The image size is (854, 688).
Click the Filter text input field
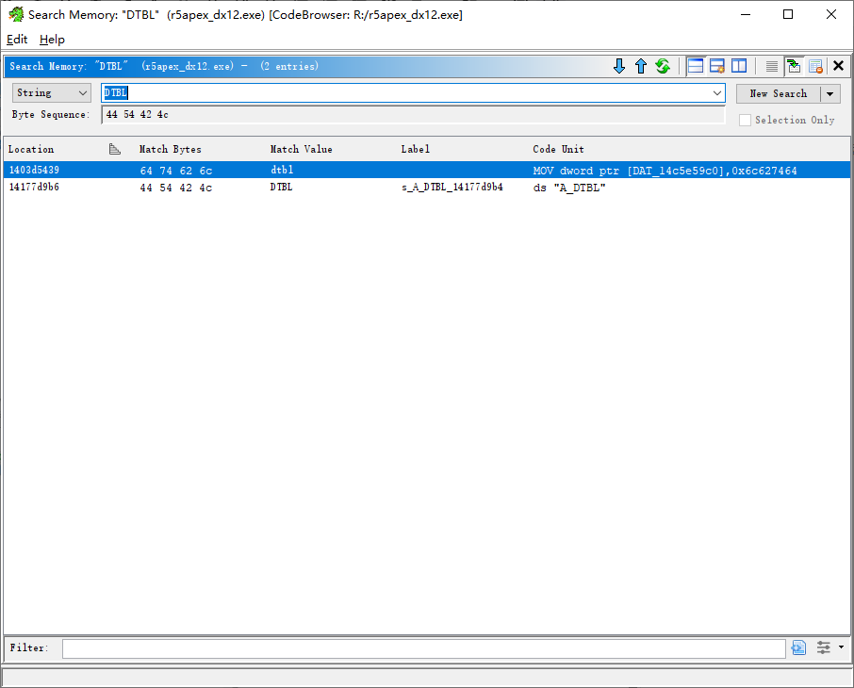[423, 648]
